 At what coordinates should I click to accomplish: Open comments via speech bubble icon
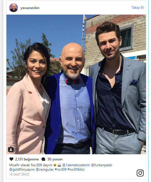(43, 159)
